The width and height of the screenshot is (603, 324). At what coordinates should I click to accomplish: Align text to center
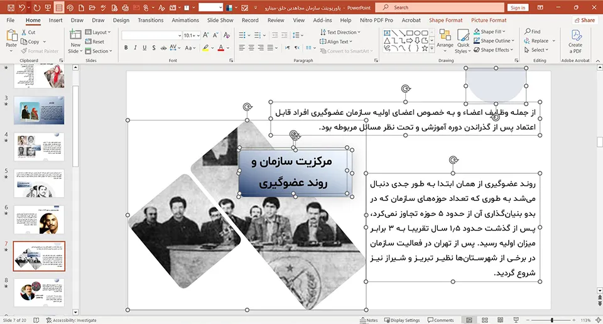click(251, 48)
